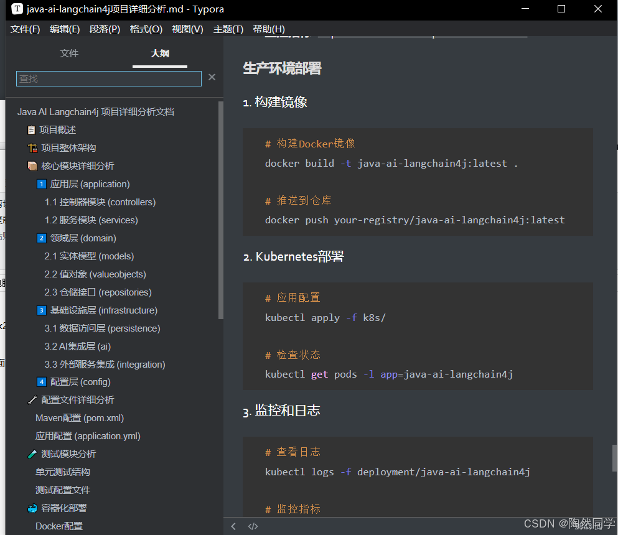Focus the 查找 search field
The image size is (618, 535).
tap(109, 78)
